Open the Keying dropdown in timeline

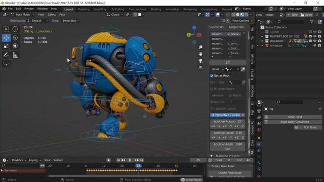(34, 160)
